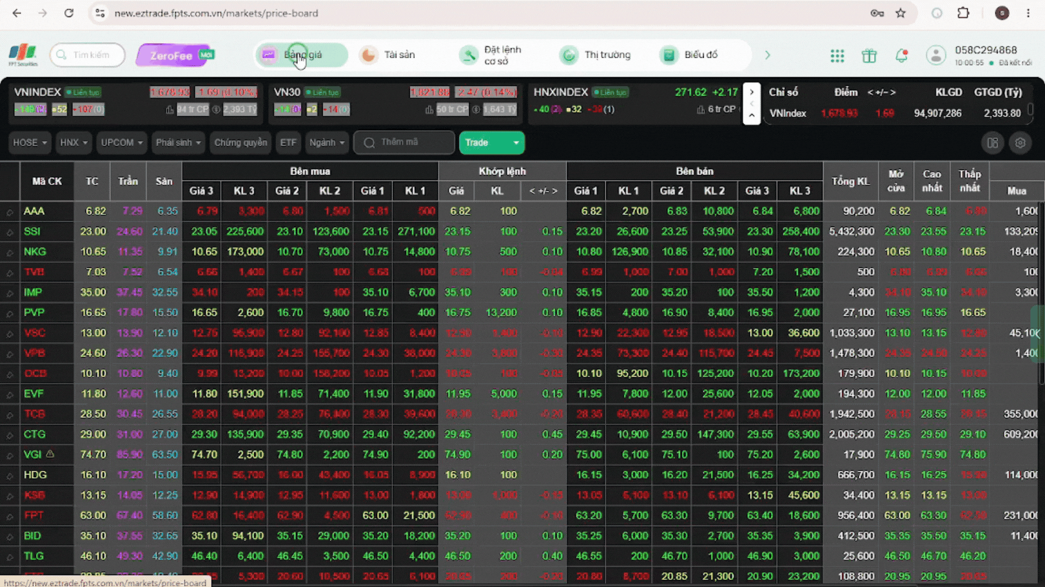Open the notification bell

901,55
